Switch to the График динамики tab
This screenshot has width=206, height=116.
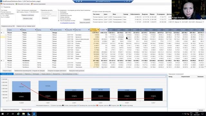[7, 74]
